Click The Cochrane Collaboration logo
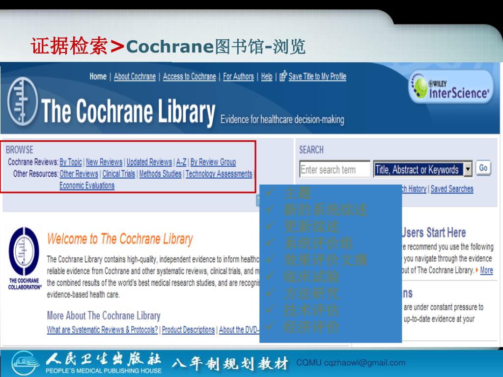 click(25, 258)
